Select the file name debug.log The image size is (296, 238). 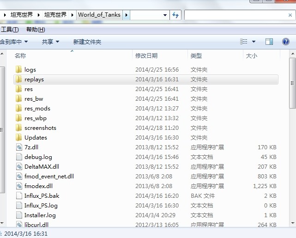[38, 157]
